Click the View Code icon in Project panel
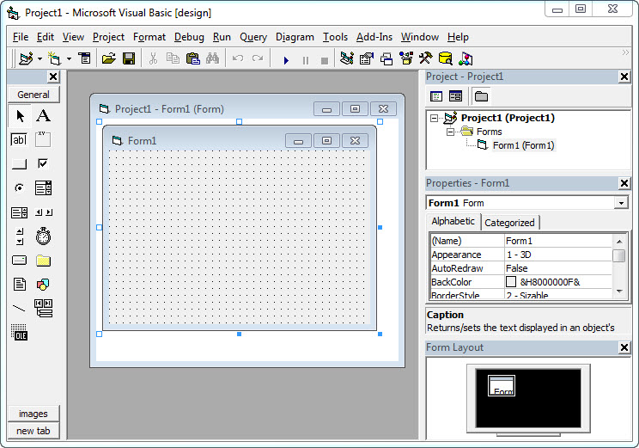The width and height of the screenshot is (639, 448). click(436, 96)
